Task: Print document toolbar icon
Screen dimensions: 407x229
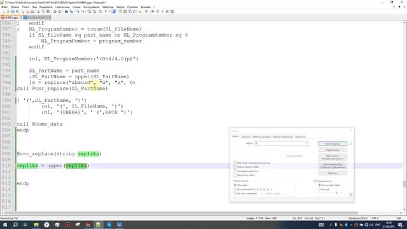Action: [32, 11]
